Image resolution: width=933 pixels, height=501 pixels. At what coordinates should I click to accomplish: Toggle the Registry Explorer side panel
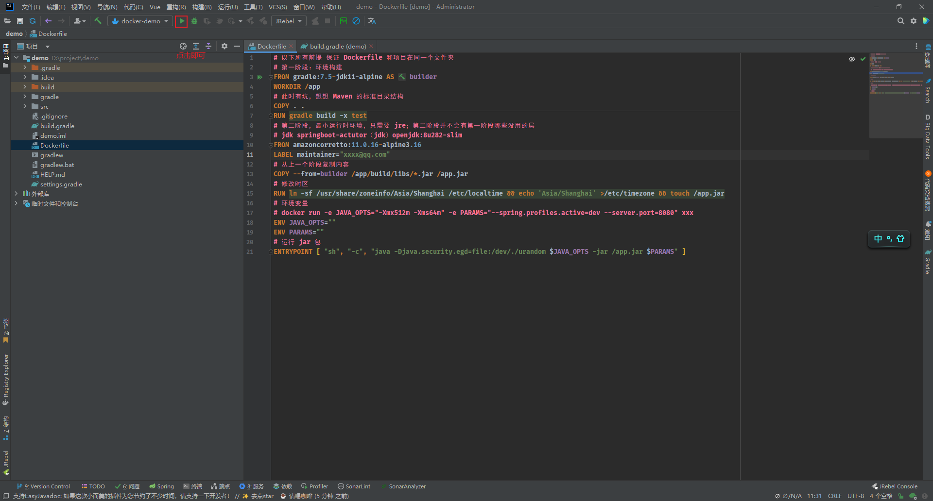(6, 380)
